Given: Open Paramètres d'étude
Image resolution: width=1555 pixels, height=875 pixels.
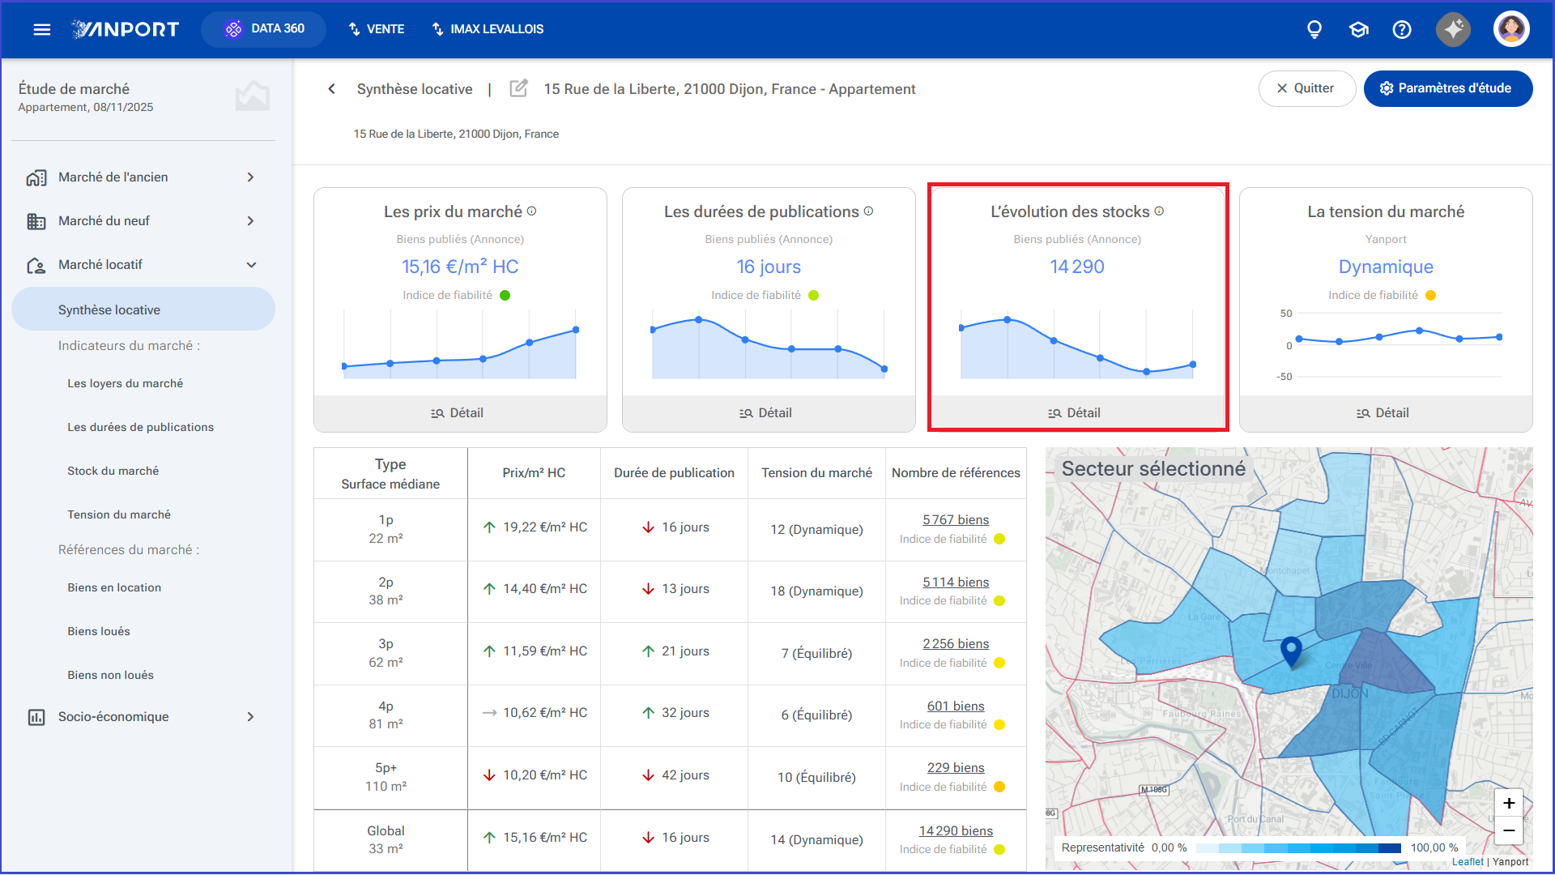Looking at the screenshot, I should (x=1447, y=88).
